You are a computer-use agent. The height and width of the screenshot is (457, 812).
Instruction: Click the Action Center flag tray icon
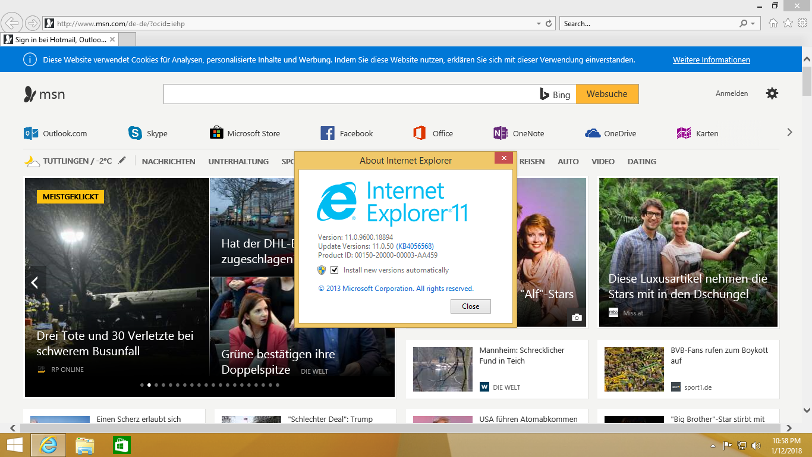[727, 445]
